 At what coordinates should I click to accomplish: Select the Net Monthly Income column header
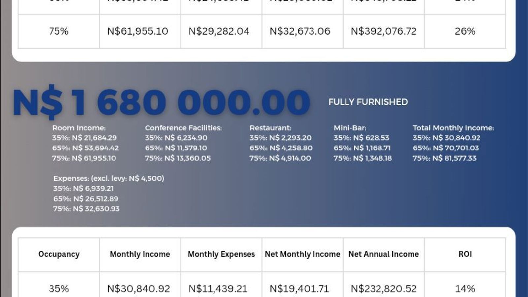click(x=302, y=254)
